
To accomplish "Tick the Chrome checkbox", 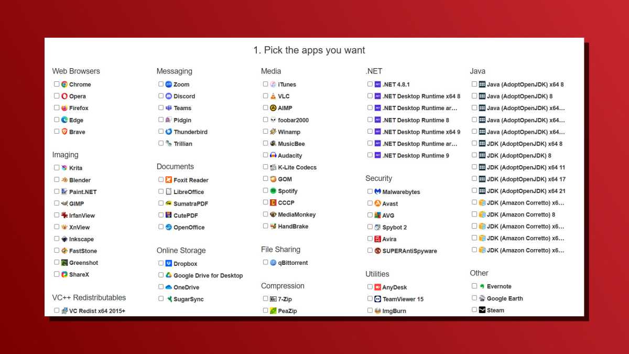I will [57, 84].
